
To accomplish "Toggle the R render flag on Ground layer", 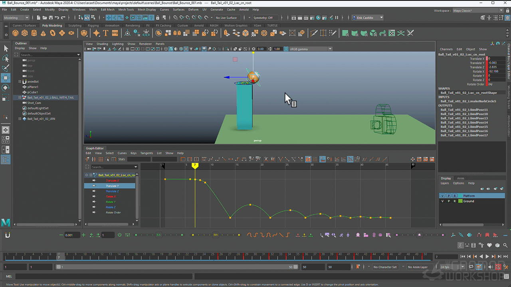I will point(454,201).
